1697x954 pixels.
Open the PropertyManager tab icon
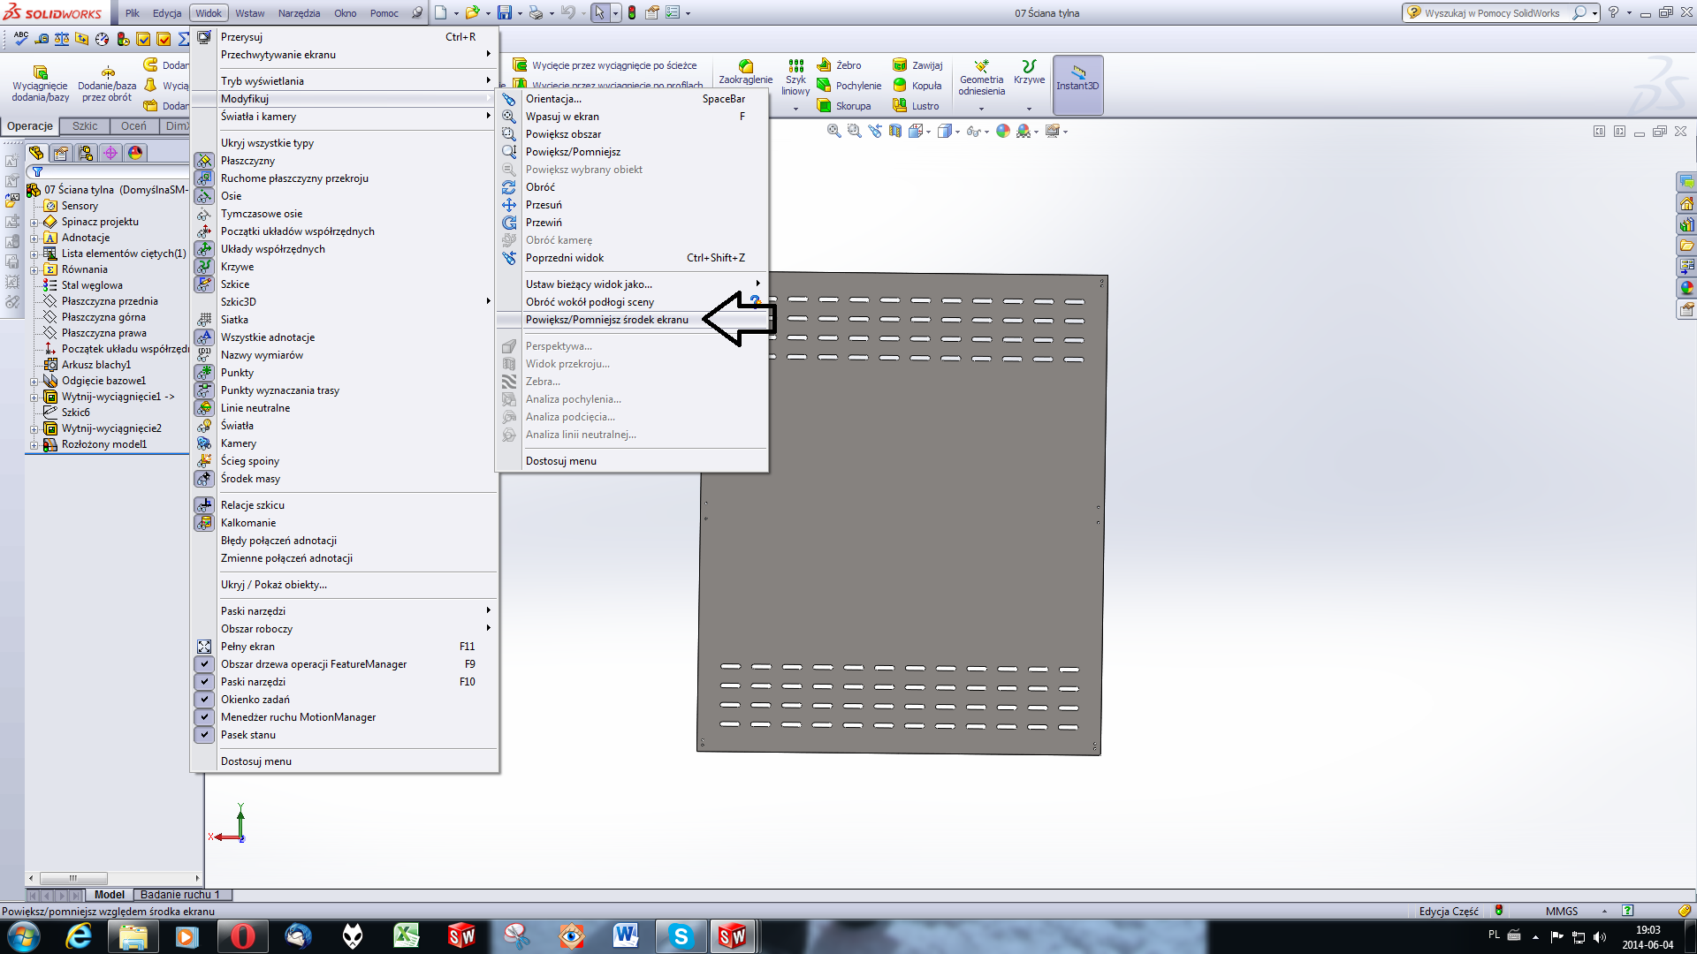[61, 153]
